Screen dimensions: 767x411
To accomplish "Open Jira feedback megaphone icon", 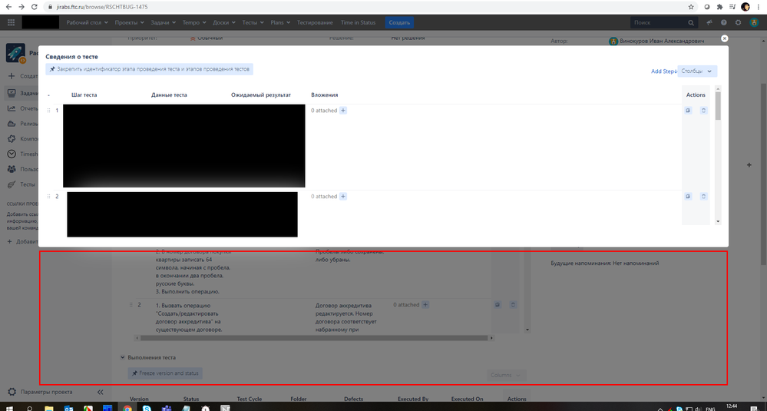I will [x=709, y=22].
